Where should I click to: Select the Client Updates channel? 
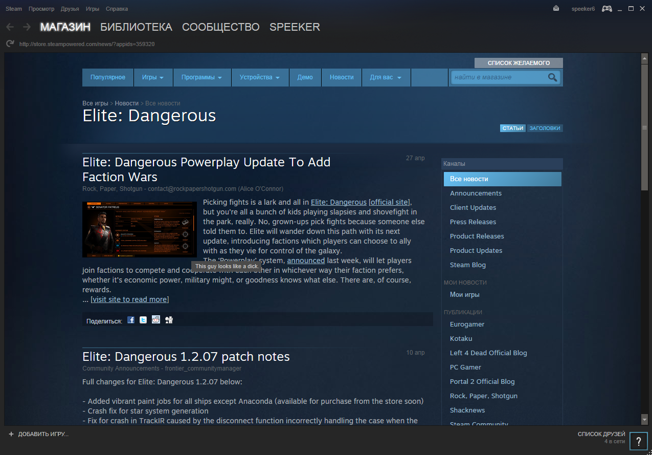473,208
